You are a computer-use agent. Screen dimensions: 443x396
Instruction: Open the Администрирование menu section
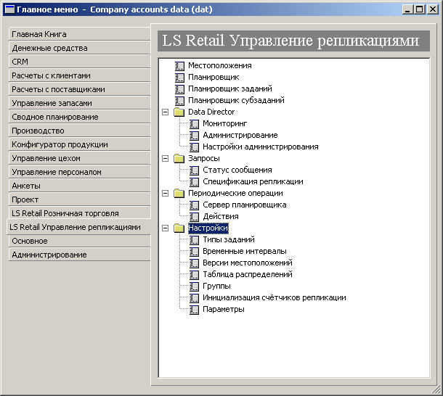[x=80, y=255]
